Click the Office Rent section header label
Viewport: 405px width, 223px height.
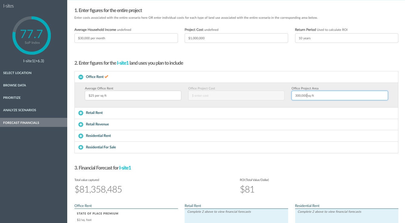[95, 77]
